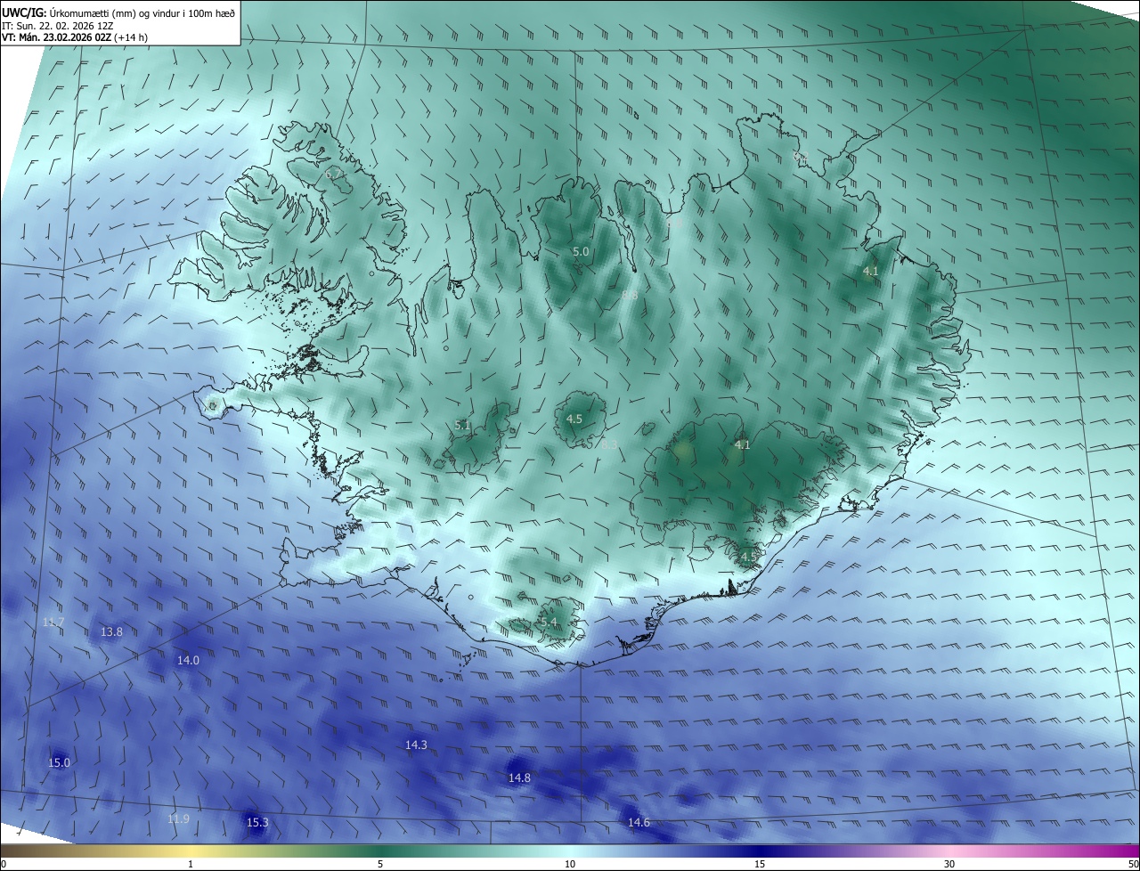Pick the yellow segment of the color bar
Screen dimensions: 1140x871
[x=191, y=851]
